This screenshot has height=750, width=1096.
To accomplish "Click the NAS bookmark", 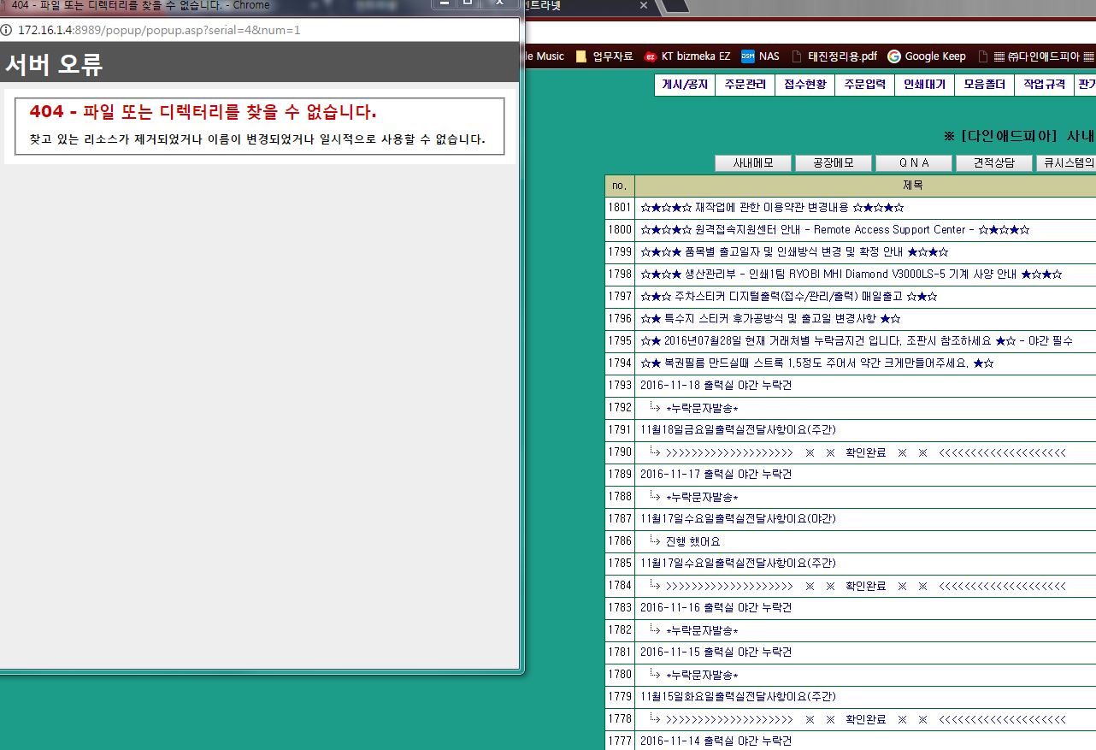I will tap(760, 56).
